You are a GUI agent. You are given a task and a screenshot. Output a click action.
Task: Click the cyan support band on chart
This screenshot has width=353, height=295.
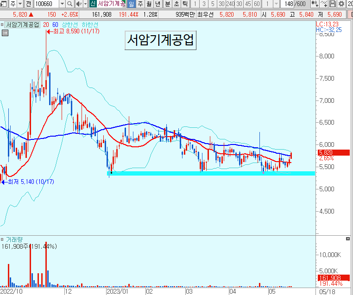[x=211, y=174]
